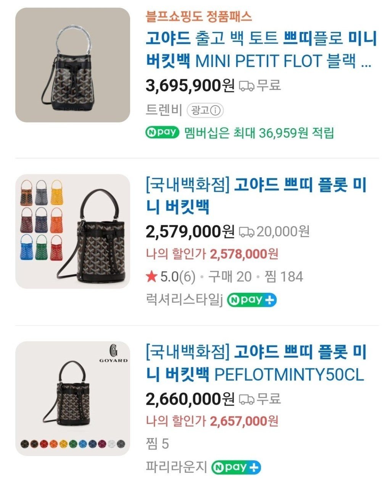Image resolution: width=390 pixels, height=488 pixels.
Task: Open the second 고야드 쁘띠 플롯 미니 버킷백 title
Action: tap(256, 196)
